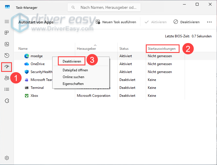
Task: Open the Services puzzle-piece icon
Action: [7, 101]
